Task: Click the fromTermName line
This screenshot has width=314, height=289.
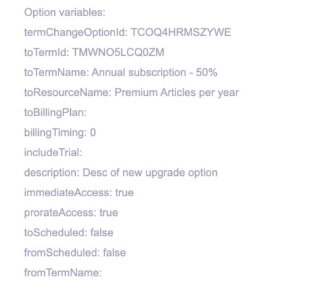Action: tap(63, 272)
